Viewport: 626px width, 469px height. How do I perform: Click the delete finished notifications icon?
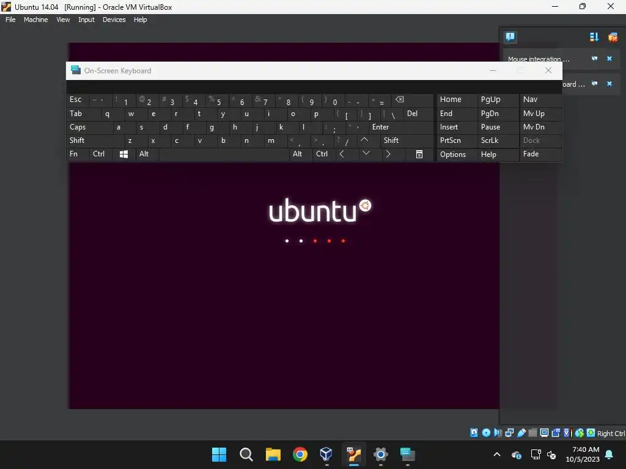coord(613,37)
